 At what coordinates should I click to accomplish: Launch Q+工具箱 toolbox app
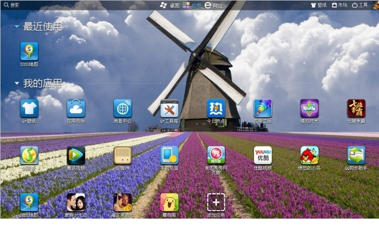pyautogui.click(x=169, y=108)
